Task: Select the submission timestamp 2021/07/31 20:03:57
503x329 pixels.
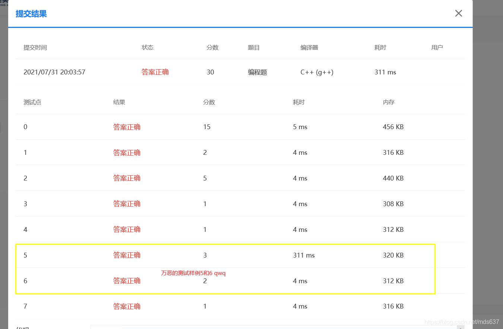Action: click(x=54, y=72)
